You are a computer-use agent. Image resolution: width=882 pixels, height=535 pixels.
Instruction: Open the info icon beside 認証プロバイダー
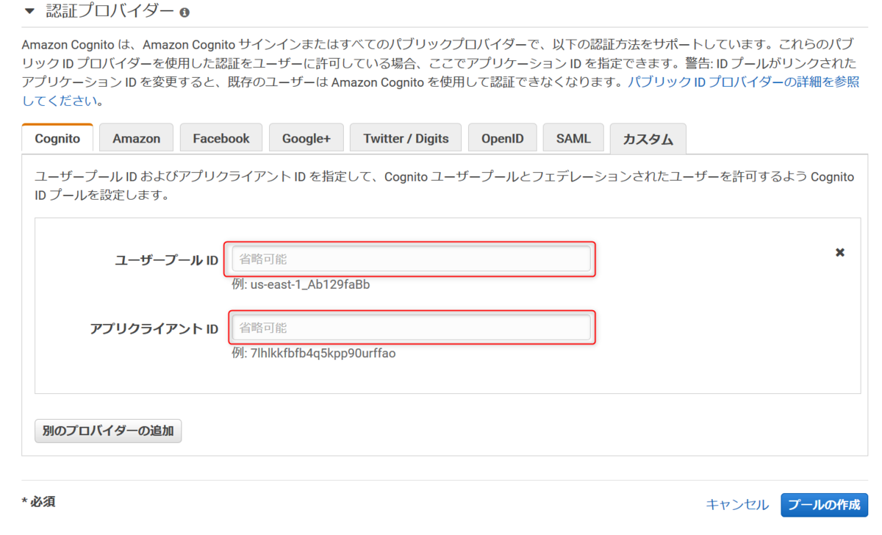click(184, 12)
